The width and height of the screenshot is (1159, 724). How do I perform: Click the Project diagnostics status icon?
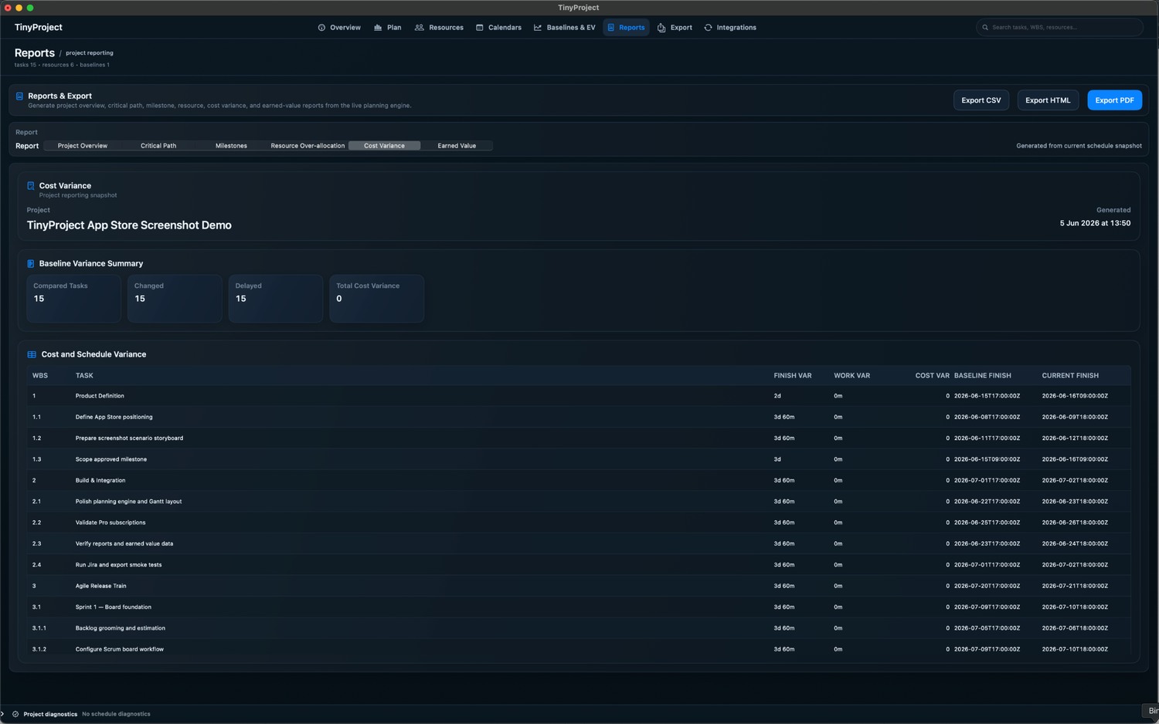(15, 714)
